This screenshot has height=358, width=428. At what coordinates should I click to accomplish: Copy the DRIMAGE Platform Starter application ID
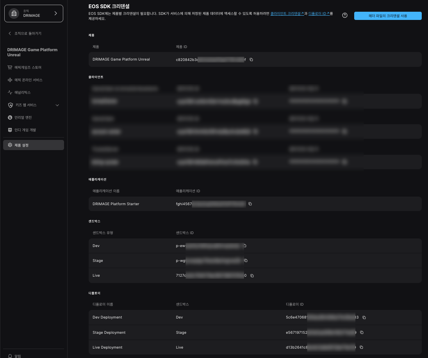pyautogui.click(x=250, y=204)
